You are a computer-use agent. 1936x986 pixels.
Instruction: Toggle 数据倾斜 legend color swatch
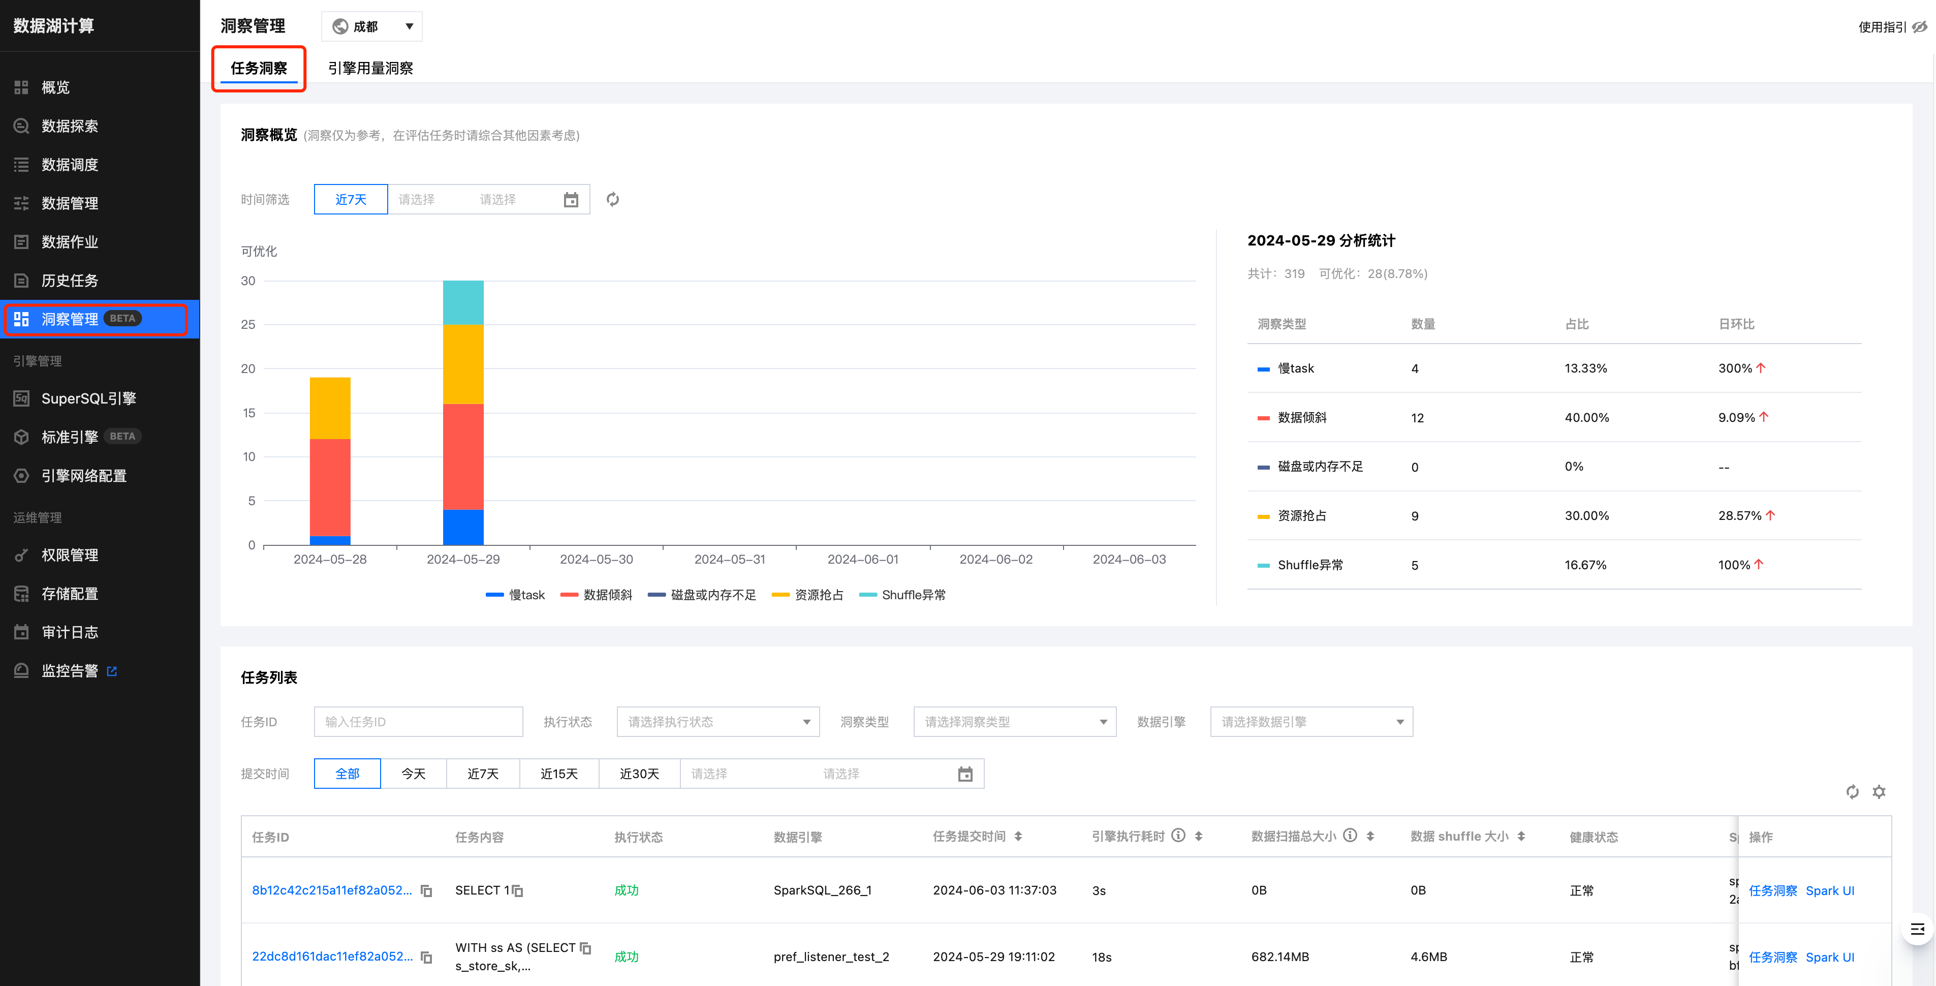click(569, 595)
